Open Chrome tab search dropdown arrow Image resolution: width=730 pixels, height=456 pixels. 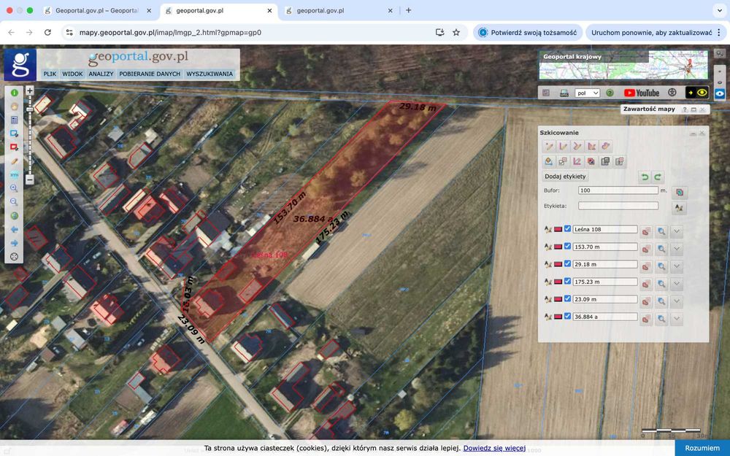click(x=719, y=10)
